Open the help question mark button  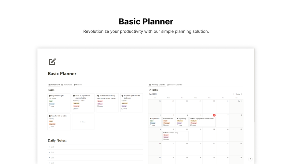coord(250,159)
